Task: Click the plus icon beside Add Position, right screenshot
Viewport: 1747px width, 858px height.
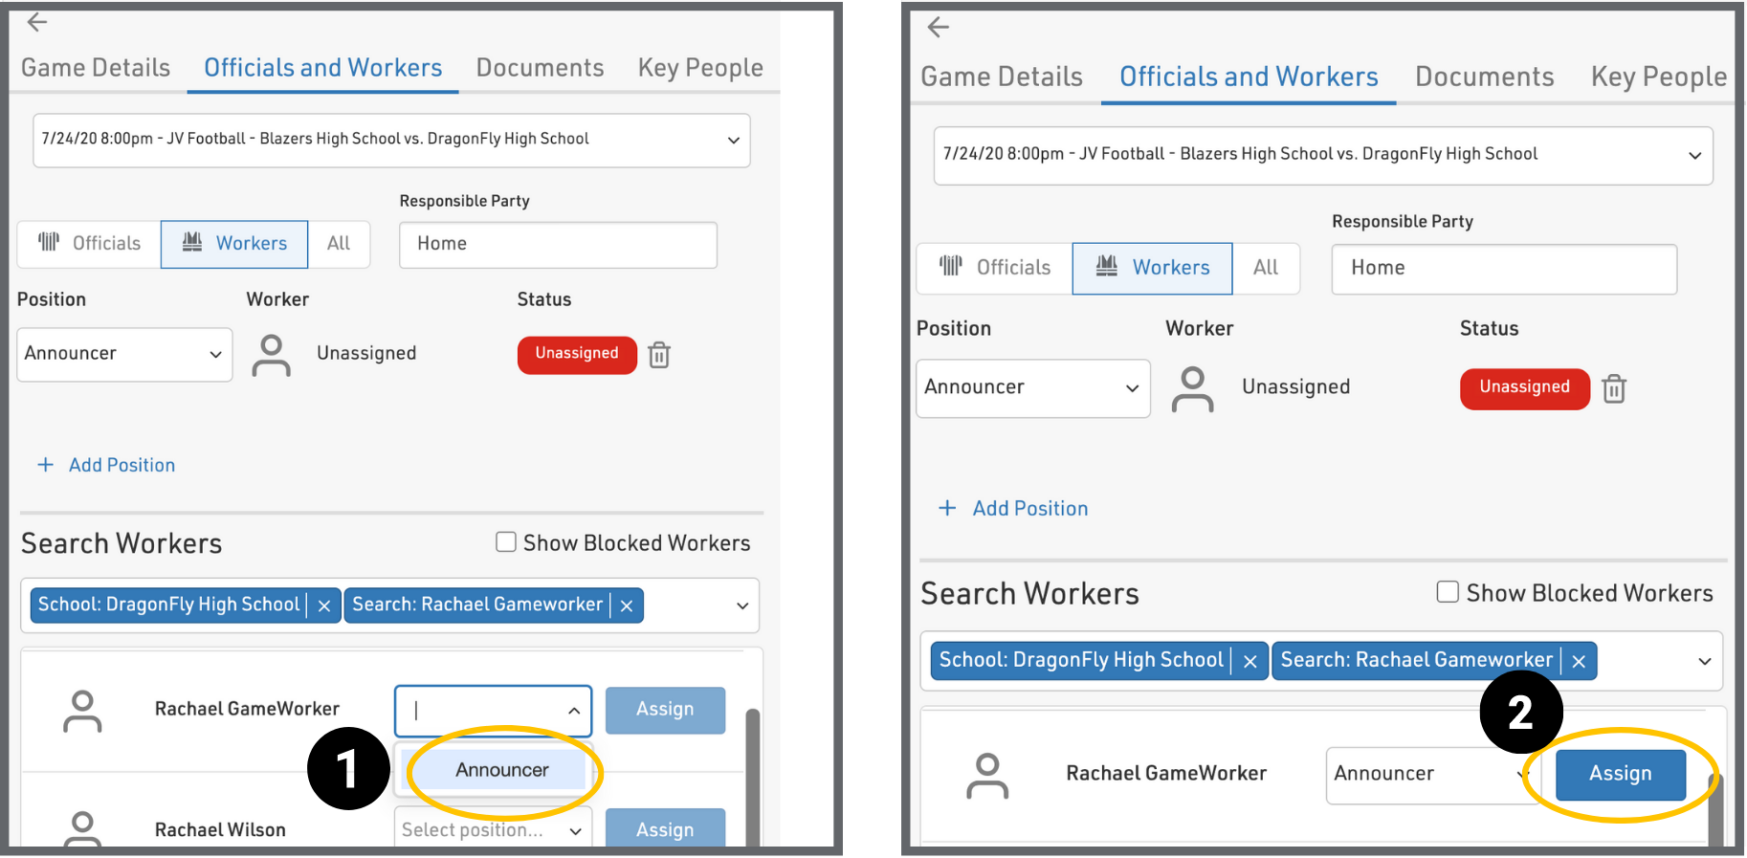Action: point(946,508)
